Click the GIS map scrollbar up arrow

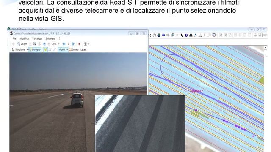pyautogui.click(x=265, y=48)
